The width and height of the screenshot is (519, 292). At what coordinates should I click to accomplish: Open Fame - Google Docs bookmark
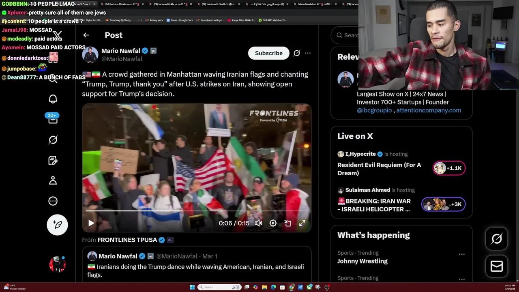pyautogui.click(x=180, y=20)
